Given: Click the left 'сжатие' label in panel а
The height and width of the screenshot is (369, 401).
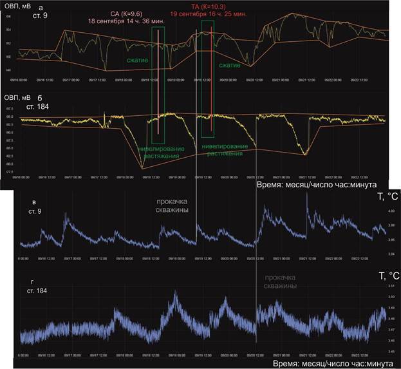Looking at the screenshot, I should pos(137,61).
